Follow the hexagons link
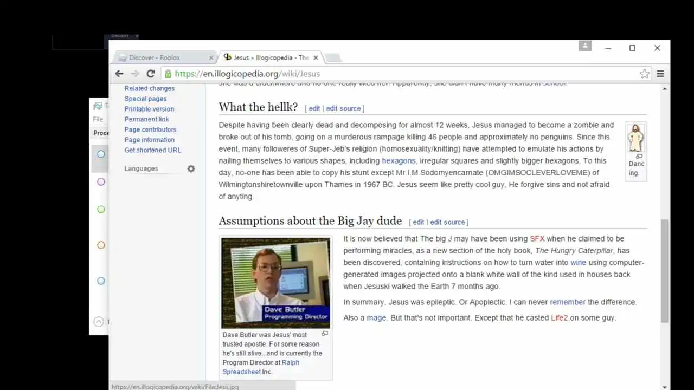This screenshot has height=390, width=694. click(x=399, y=161)
